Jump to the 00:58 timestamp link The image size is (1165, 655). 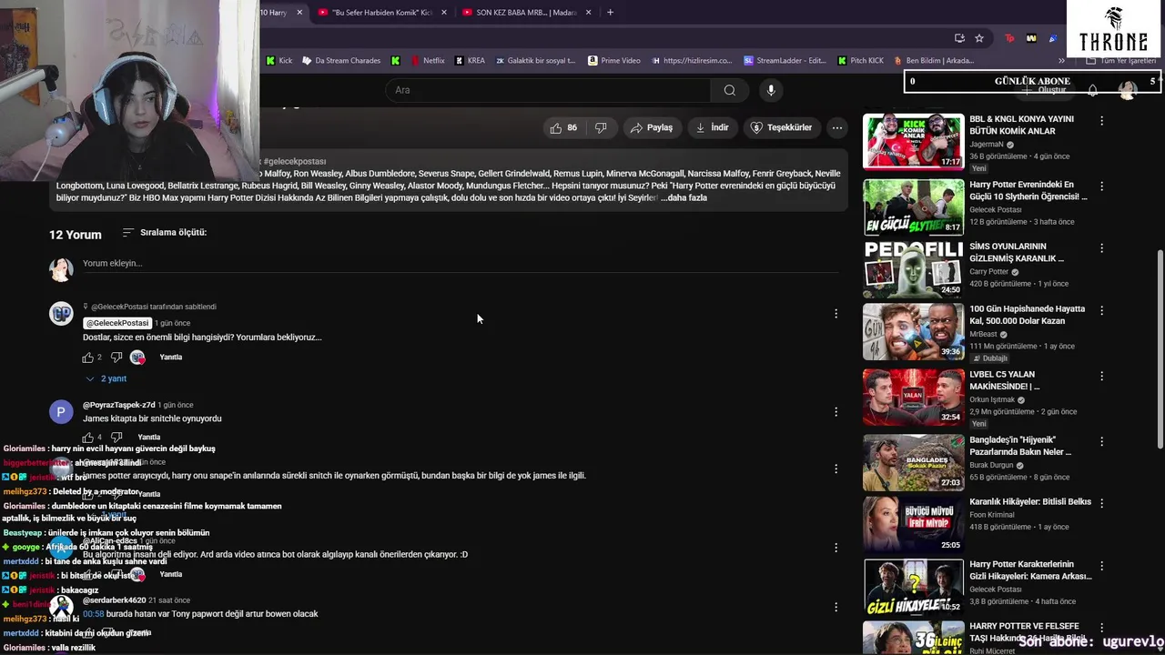coord(93,614)
